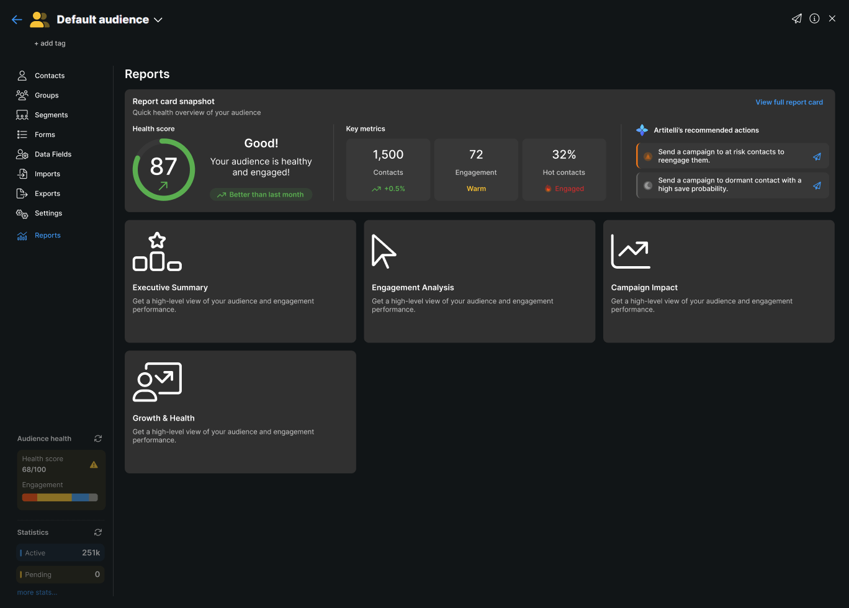The image size is (849, 608).
Task: Open Data Fields section
Action: tap(53, 154)
